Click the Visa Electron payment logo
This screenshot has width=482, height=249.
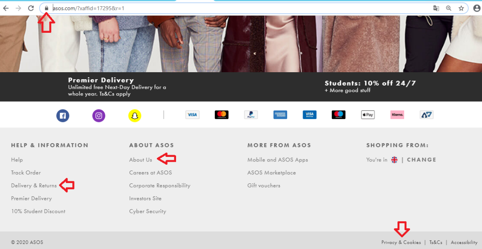(x=310, y=115)
